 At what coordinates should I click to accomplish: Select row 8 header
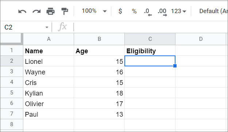coord(12,124)
